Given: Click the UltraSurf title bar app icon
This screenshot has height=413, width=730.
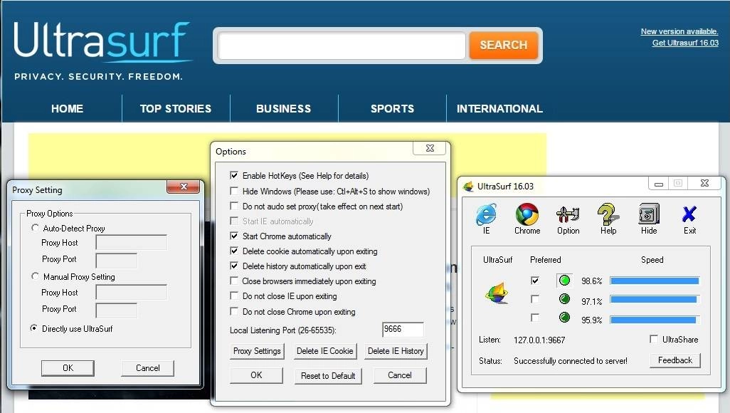Looking at the screenshot, I should [468, 187].
